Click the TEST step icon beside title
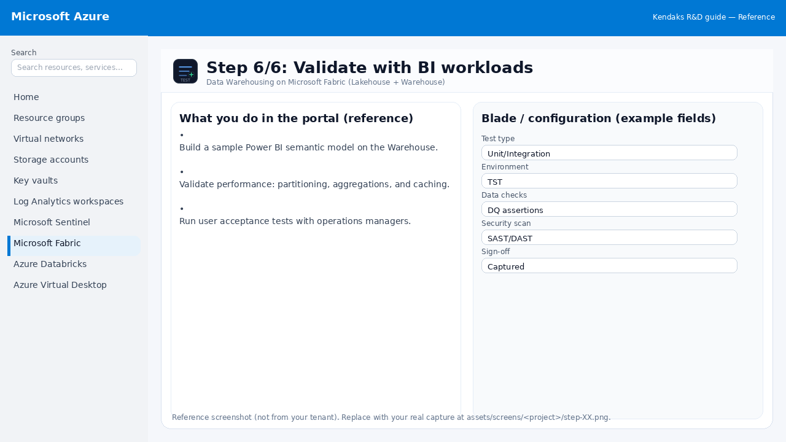 [x=185, y=71]
